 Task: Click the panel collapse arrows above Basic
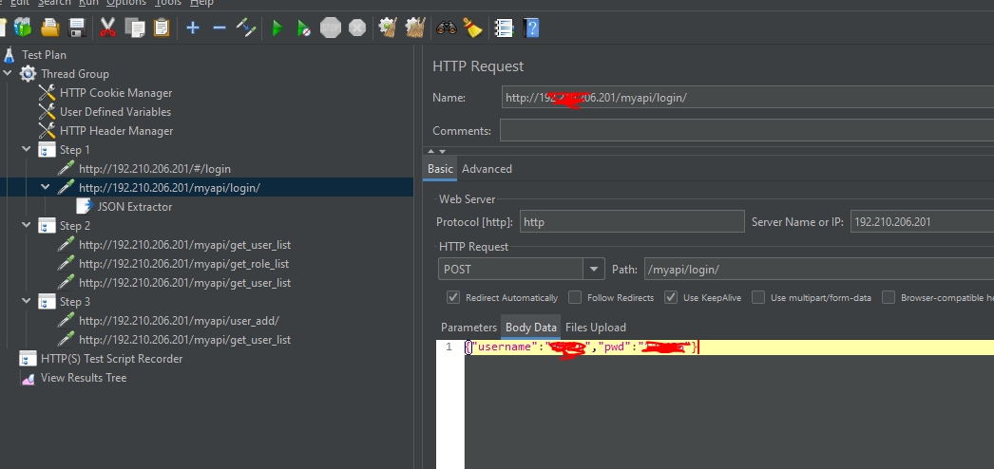pos(437,152)
